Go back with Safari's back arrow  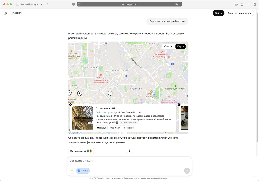[42, 4]
